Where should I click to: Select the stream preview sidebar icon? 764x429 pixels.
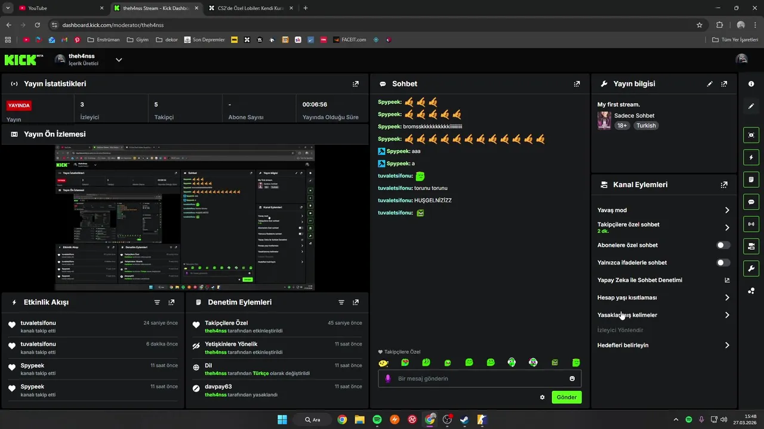[751, 135]
